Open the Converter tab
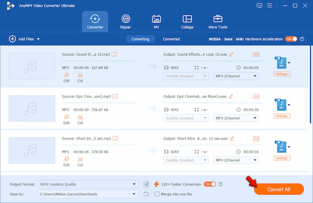Viewport: 313px width, 203px height. coord(95,21)
